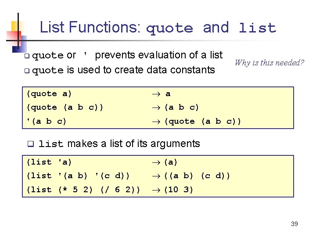
Task: Select the "(quote a)" code expression
Action: (49, 93)
